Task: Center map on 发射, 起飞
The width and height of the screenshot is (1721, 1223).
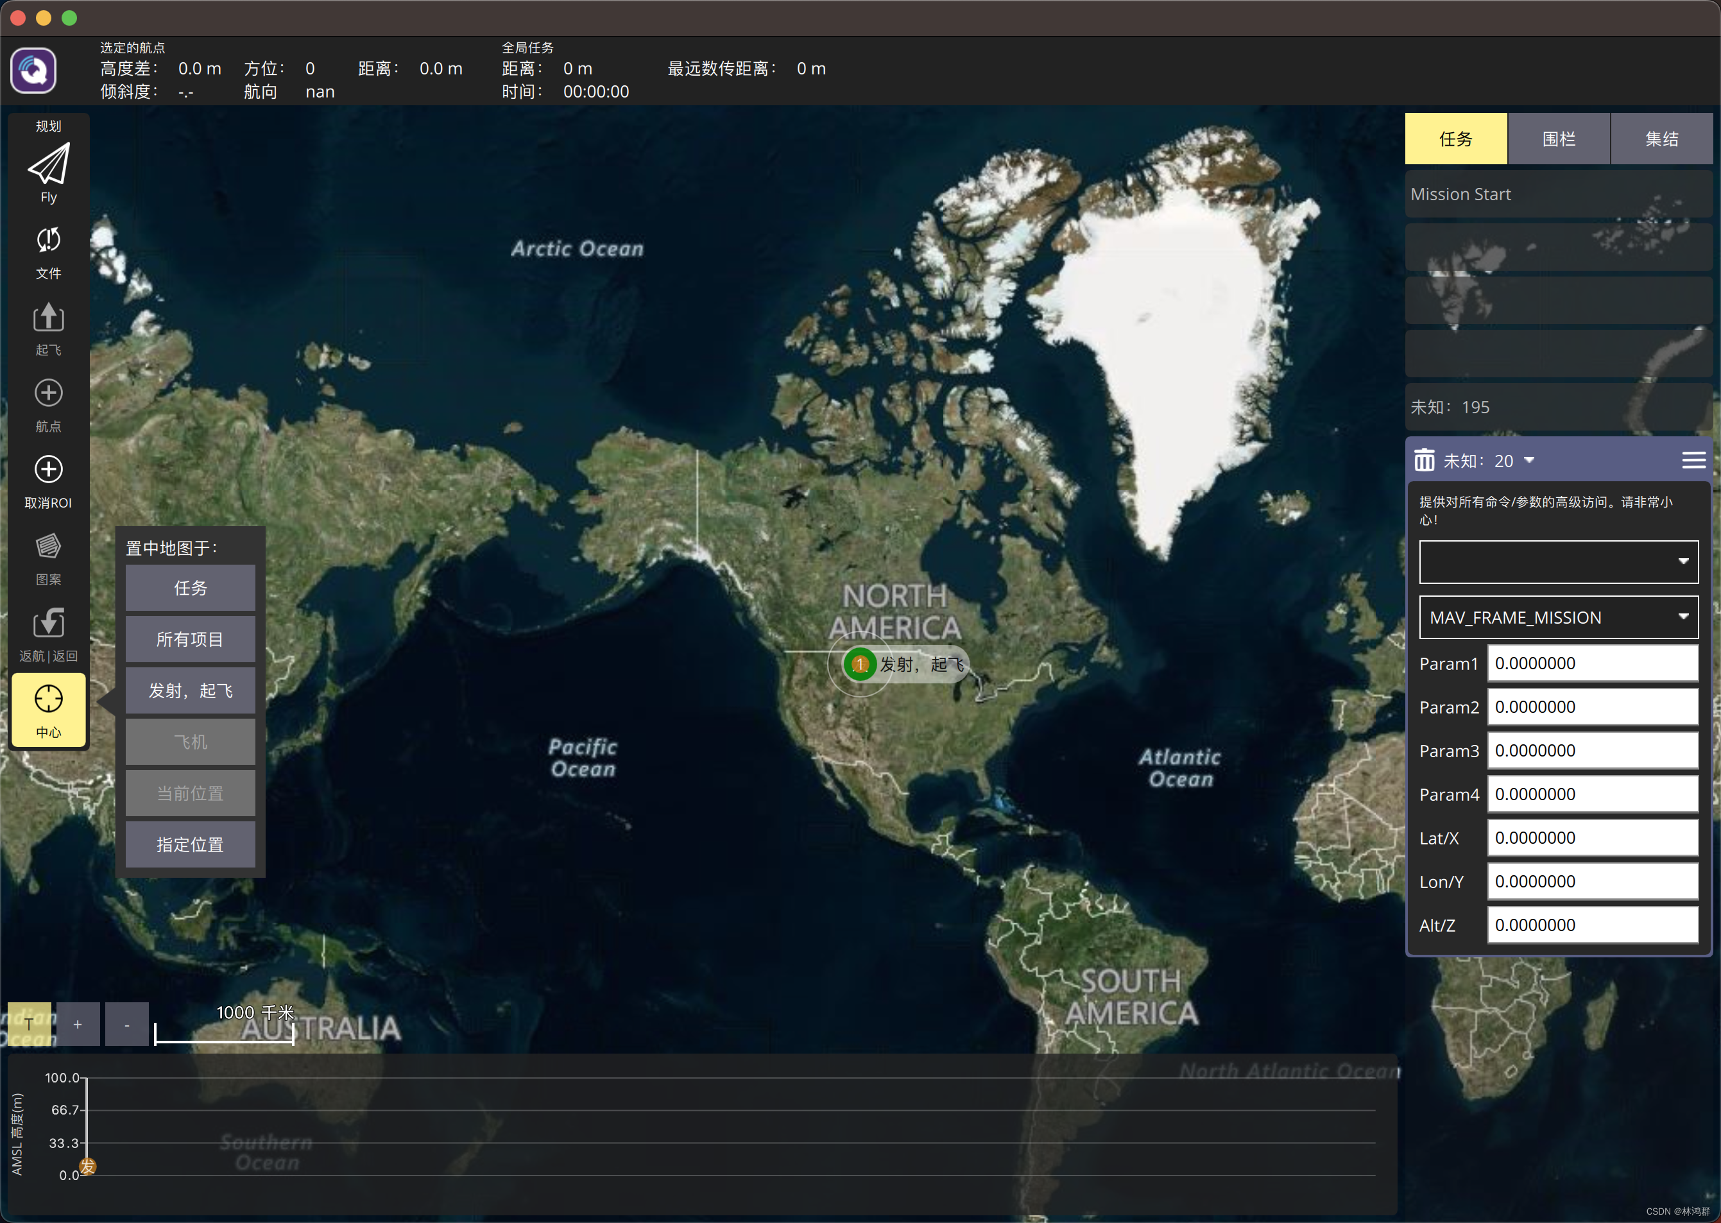Action: pyautogui.click(x=191, y=690)
